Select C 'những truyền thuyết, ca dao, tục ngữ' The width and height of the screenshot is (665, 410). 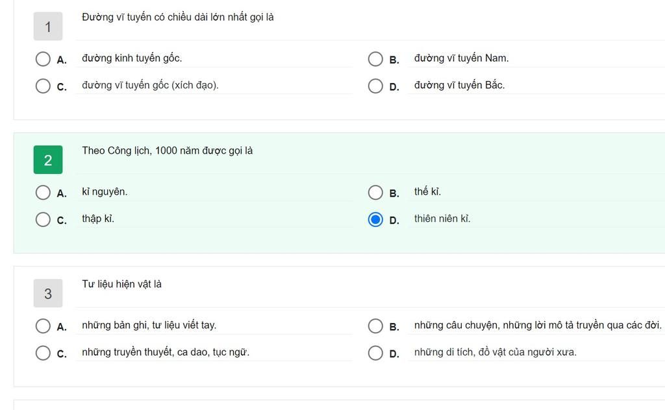[x=43, y=353]
